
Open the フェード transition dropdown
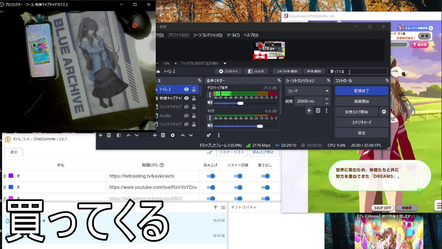308,91
